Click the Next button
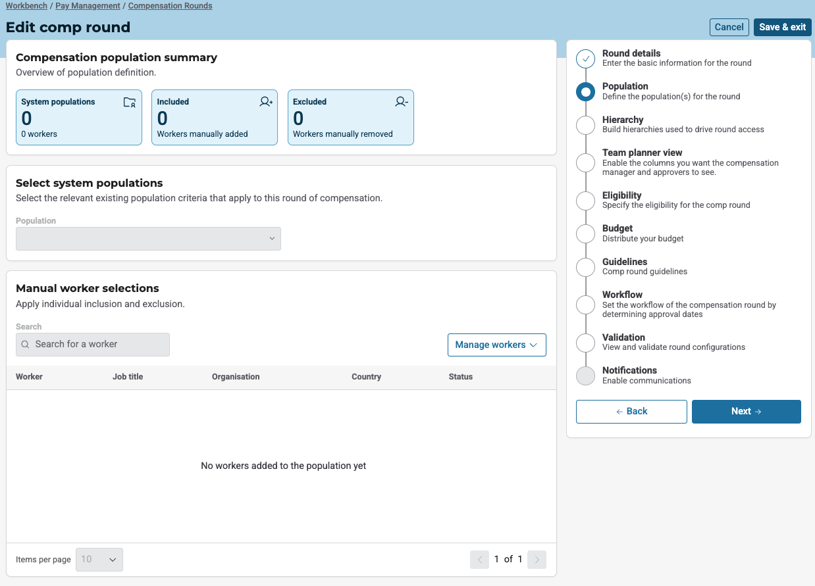 [x=746, y=411]
